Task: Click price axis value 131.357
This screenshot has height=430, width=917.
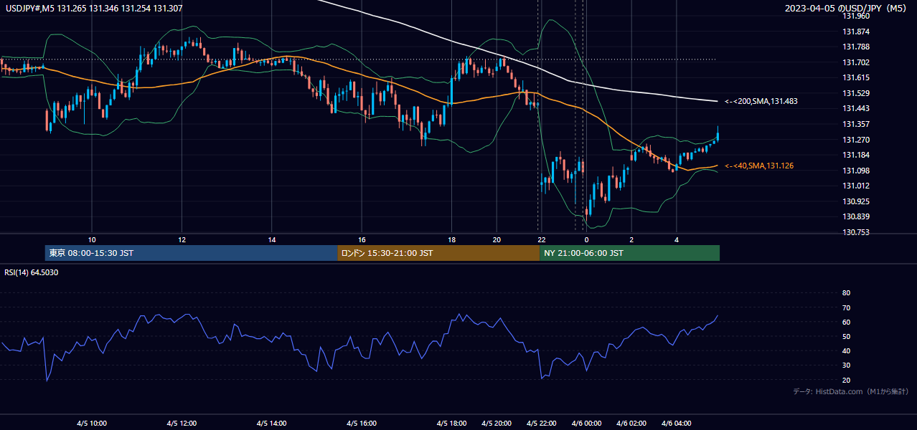Action: tap(857, 124)
